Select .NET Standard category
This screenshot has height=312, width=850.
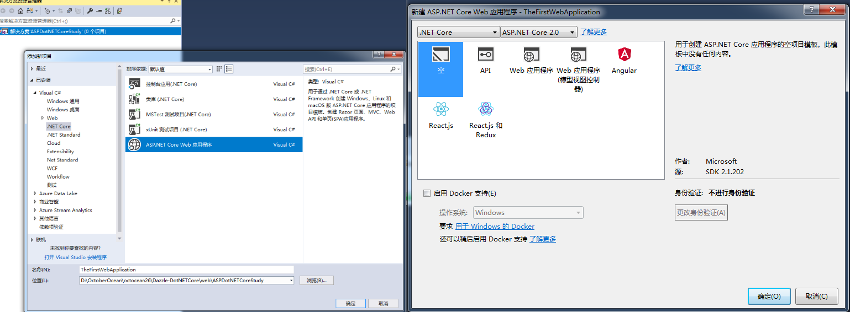click(64, 135)
